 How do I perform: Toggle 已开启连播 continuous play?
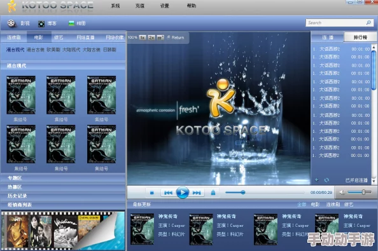point(356,180)
